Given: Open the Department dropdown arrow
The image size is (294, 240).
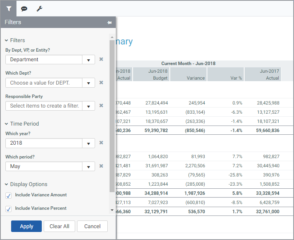Looking at the screenshot, I should (x=89, y=60).
